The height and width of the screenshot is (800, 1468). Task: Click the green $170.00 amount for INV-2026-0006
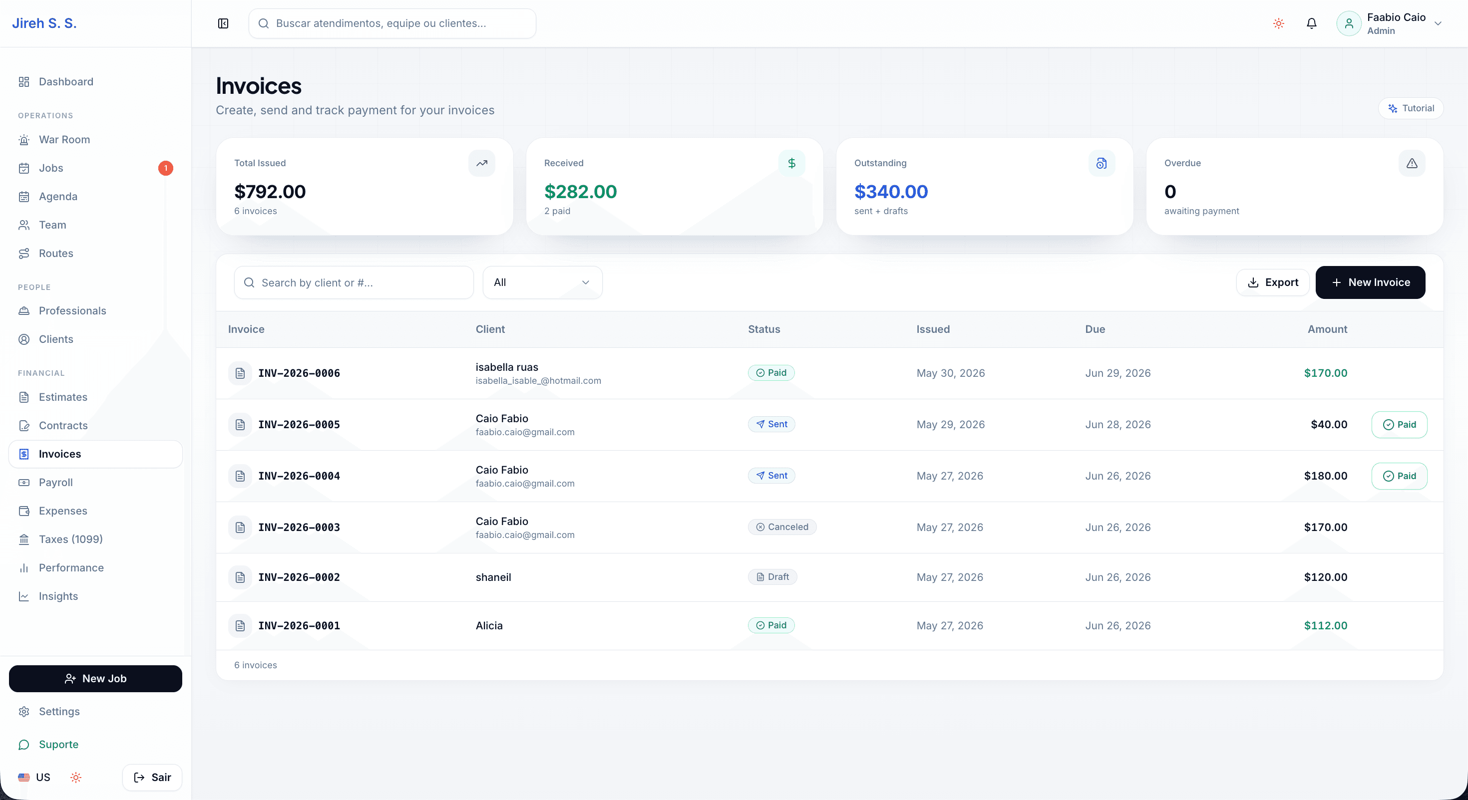pyautogui.click(x=1326, y=373)
